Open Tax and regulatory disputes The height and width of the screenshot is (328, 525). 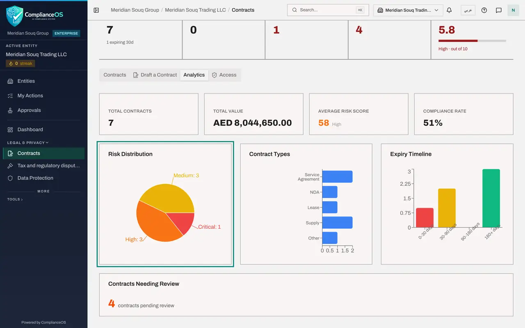(x=43, y=166)
